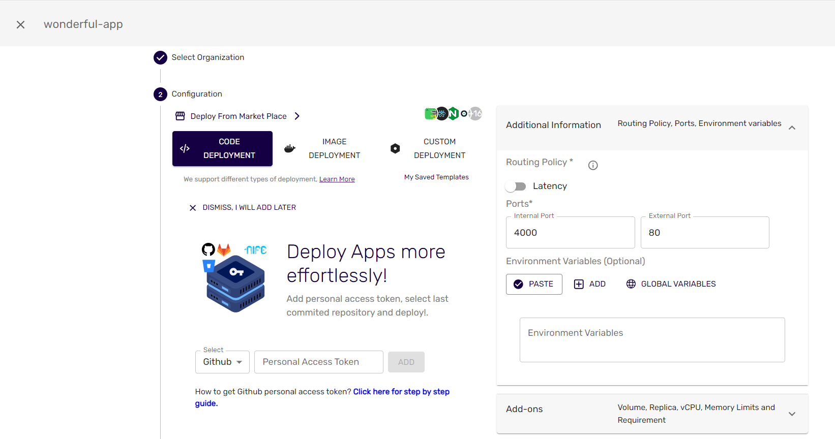Screen dimensions: 835x439
Task: Click the "Deploy Apps more effortlessly!" heading
Action: tap(366, 264)
